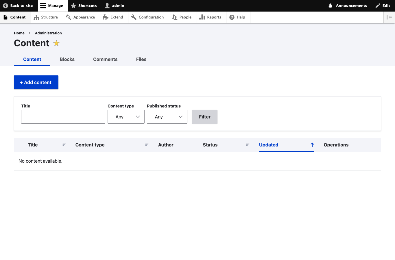Click the Title column sort icon

64,145
